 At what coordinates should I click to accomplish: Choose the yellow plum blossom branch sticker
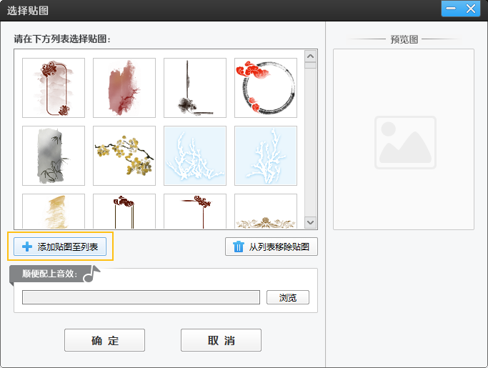click(x=124, y=156)
